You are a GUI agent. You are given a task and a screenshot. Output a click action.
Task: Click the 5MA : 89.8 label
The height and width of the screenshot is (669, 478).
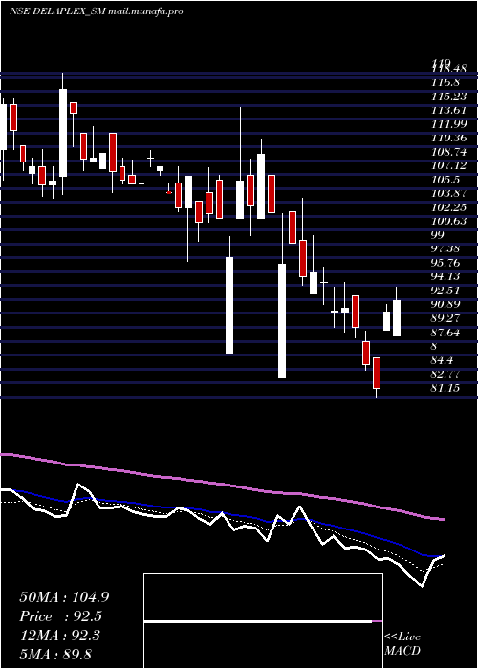tap(55, 654)
